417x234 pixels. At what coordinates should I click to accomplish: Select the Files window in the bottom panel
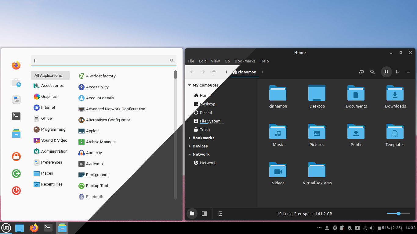(62, 228)
